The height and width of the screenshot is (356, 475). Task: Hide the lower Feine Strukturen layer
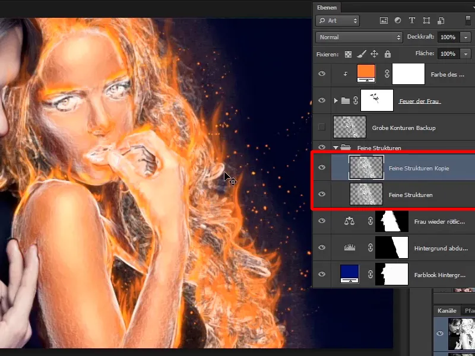pos(322,194)
